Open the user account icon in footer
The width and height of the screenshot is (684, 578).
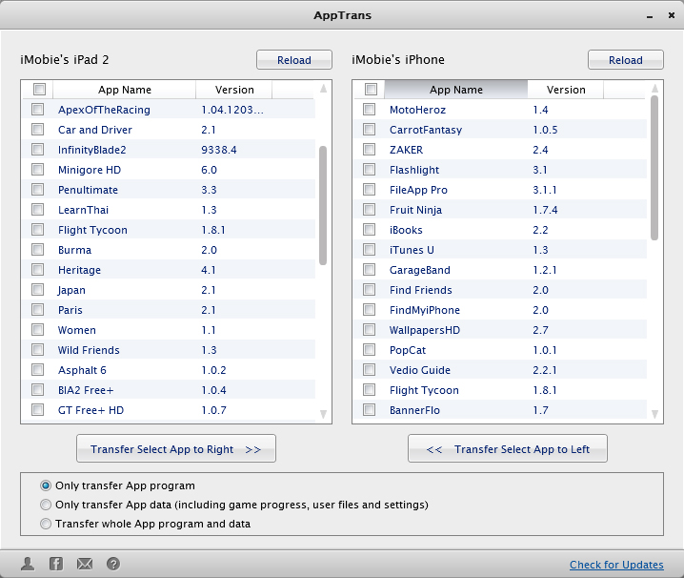pyautogui.click(x=28, y=564)
